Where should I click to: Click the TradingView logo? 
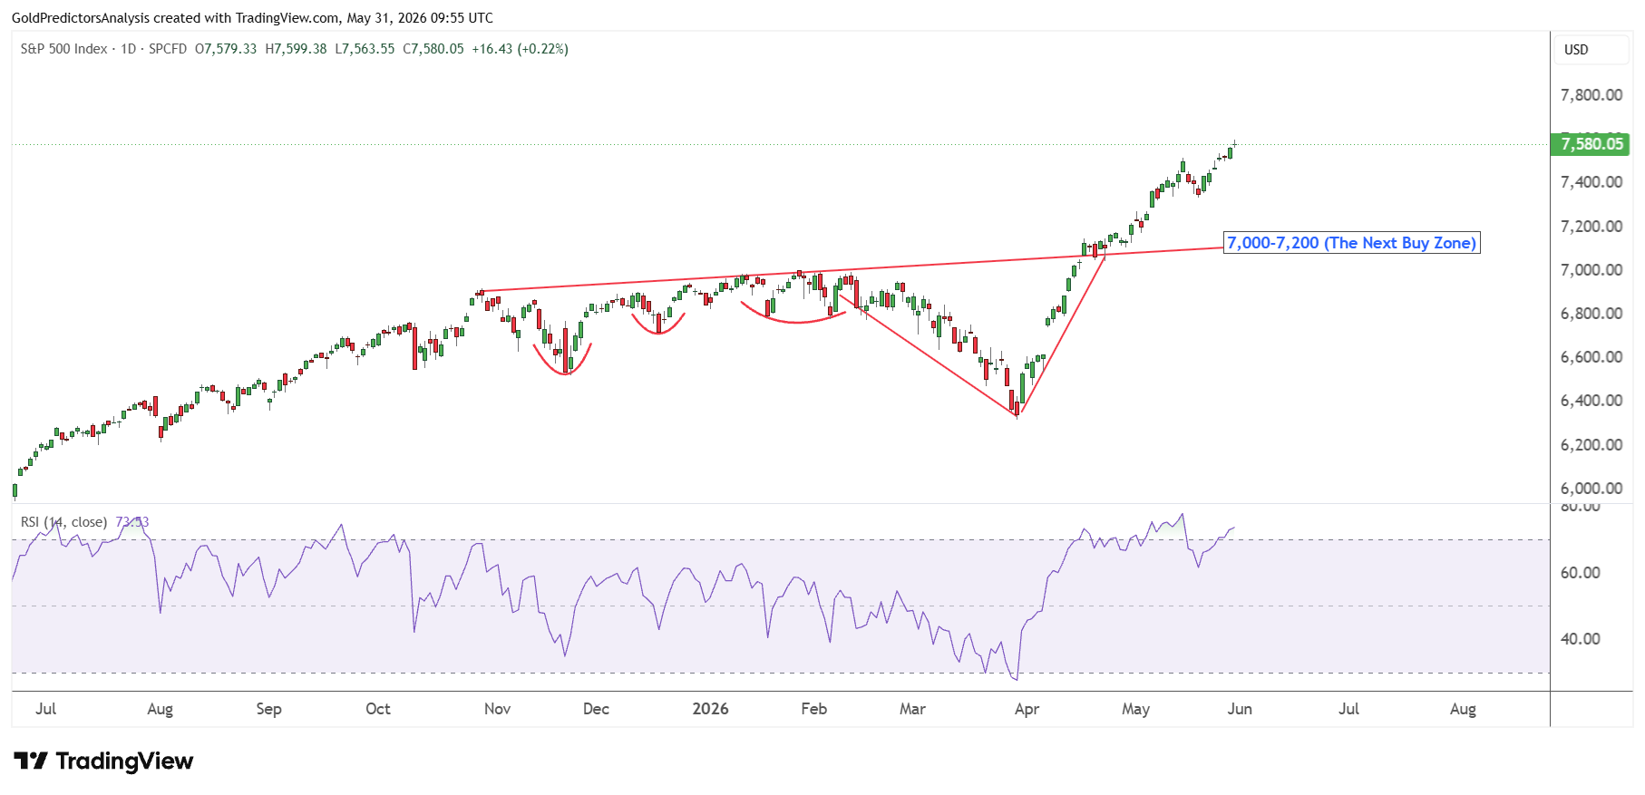click(103, 761)
